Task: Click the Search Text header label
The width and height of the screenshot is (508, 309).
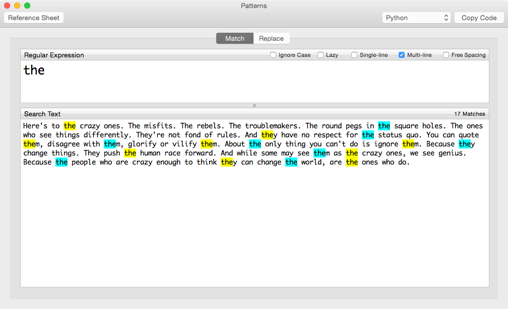Action: pyautogui.click(x=42, y=114)
